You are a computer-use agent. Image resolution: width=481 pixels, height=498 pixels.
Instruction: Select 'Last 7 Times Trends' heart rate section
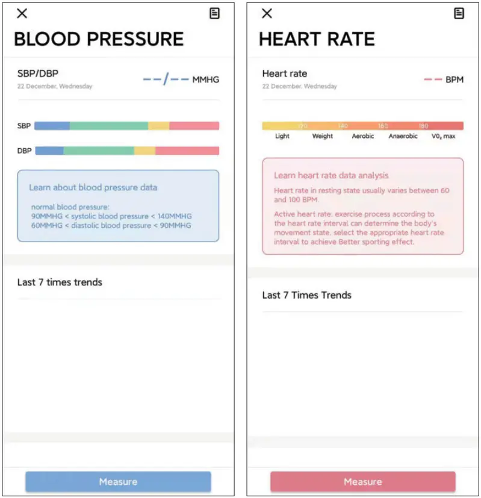coord(306,295)
